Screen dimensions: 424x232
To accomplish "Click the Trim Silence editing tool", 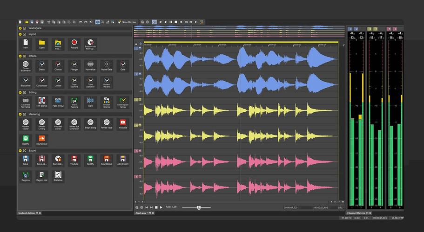I will (x=41, y=101).
